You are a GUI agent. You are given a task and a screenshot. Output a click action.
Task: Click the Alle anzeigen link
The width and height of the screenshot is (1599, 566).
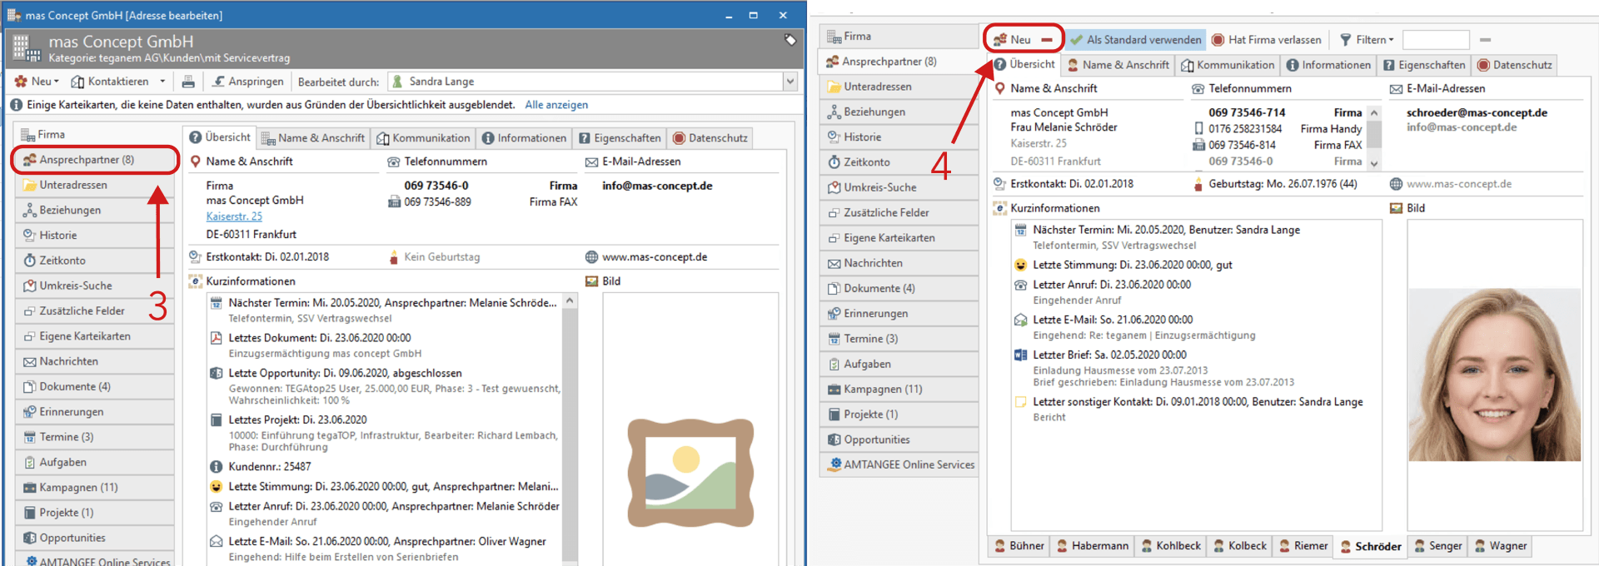(556, 105)
